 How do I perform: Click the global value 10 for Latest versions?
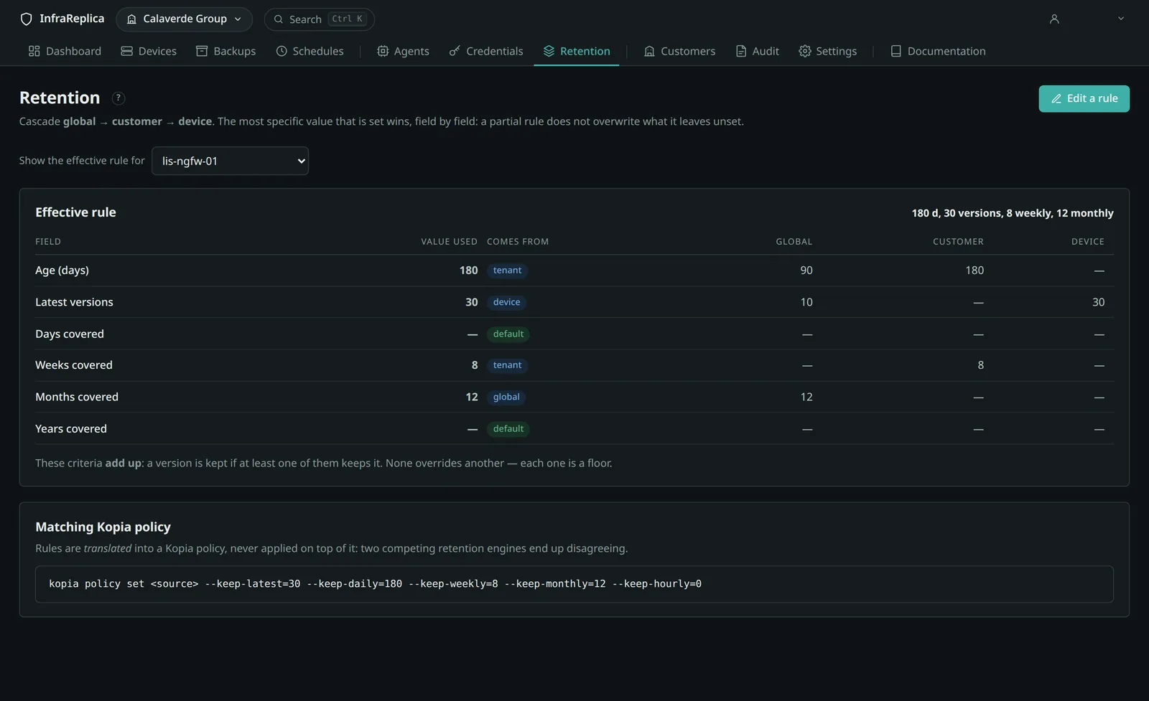[x=806, y=302]
